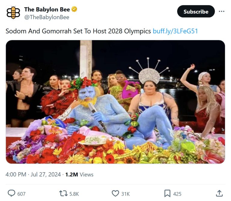Screen dimensions: 231x201
Task: Click the 607 replies count
Action: point(21,194)
